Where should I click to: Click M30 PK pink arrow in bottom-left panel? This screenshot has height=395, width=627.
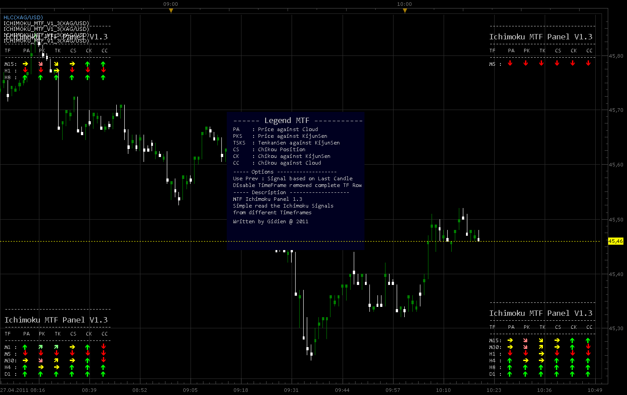41,361
